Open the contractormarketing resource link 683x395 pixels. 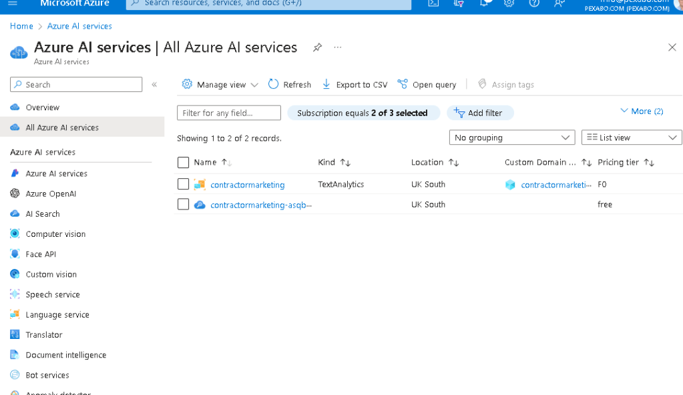[x=248, y=185]
